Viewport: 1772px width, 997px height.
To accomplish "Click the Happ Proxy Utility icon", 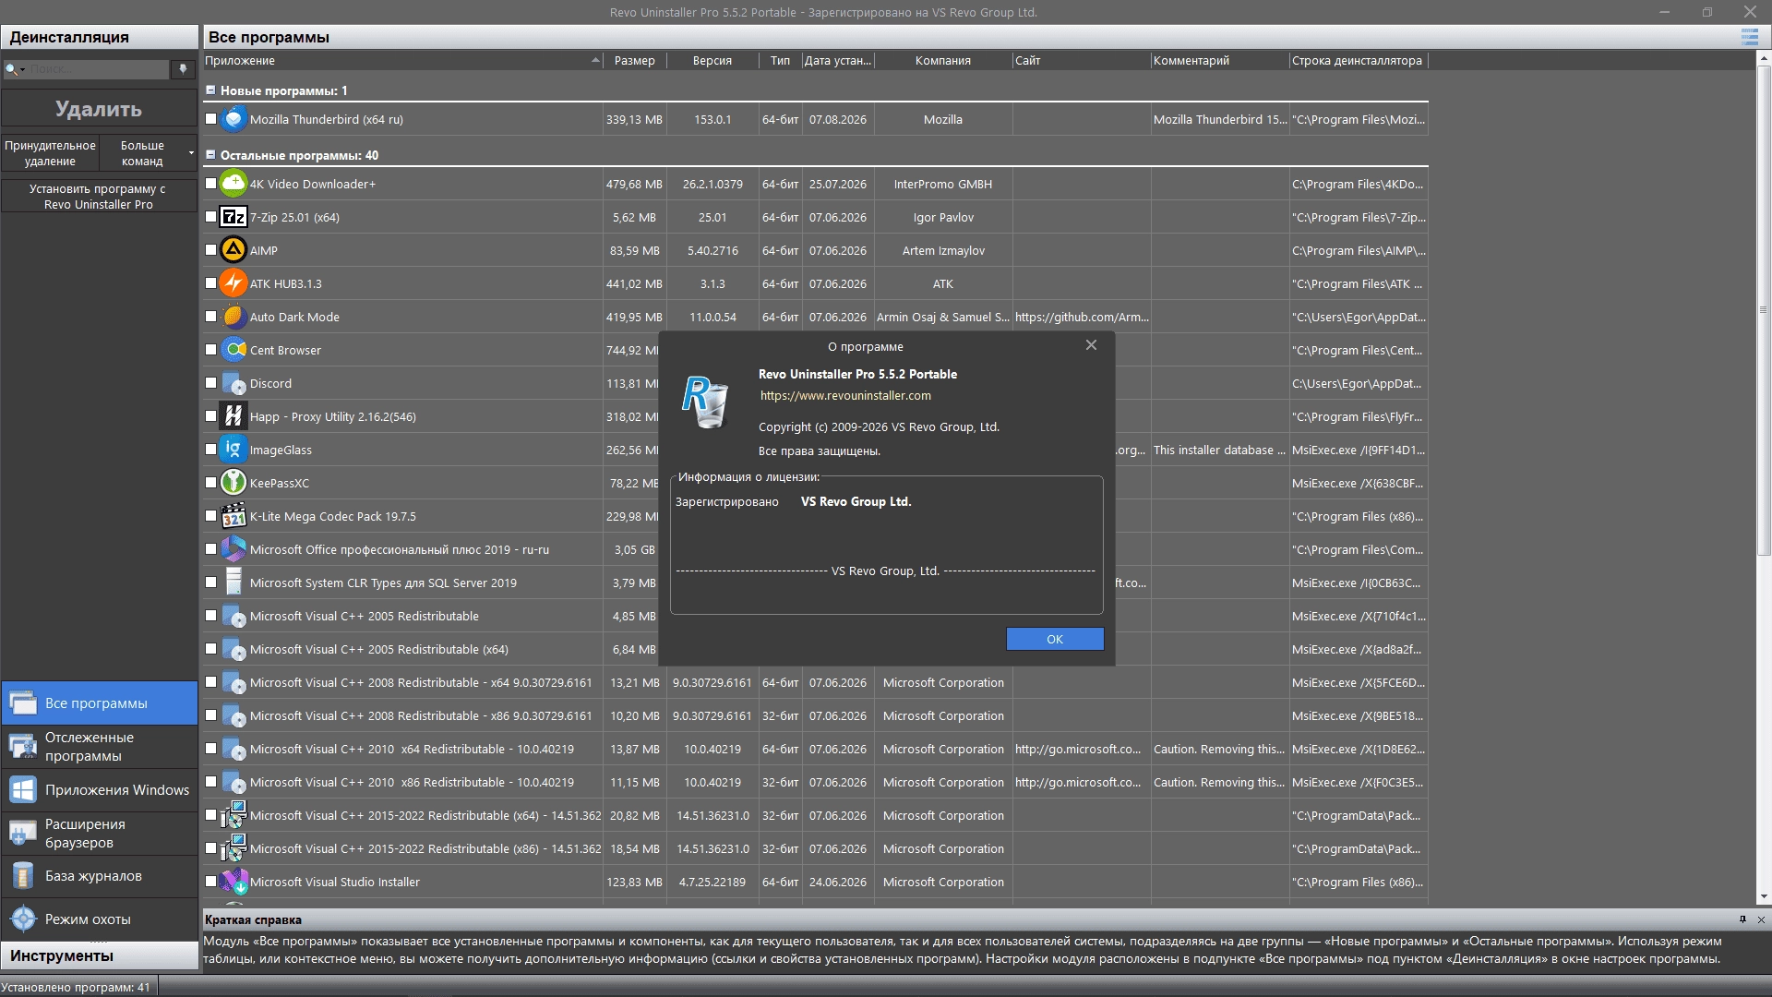I will 233,416.
